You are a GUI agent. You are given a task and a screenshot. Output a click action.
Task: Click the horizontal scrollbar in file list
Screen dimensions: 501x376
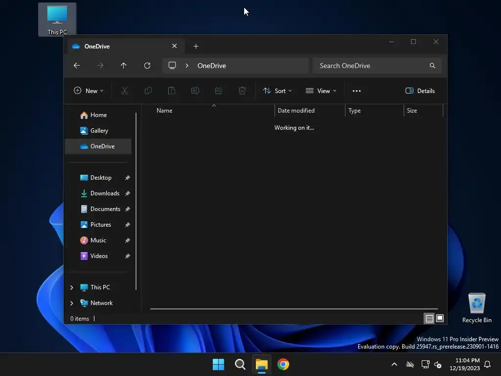[x=294, y=309]
